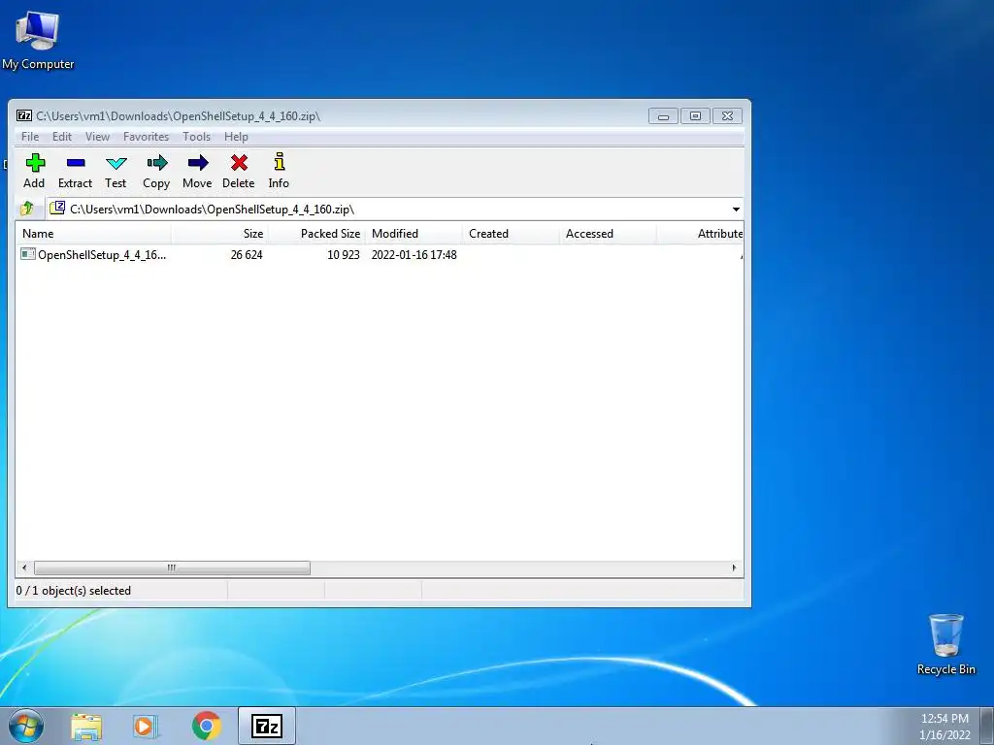Sort by the Name column header

click(x=93, y=234)
